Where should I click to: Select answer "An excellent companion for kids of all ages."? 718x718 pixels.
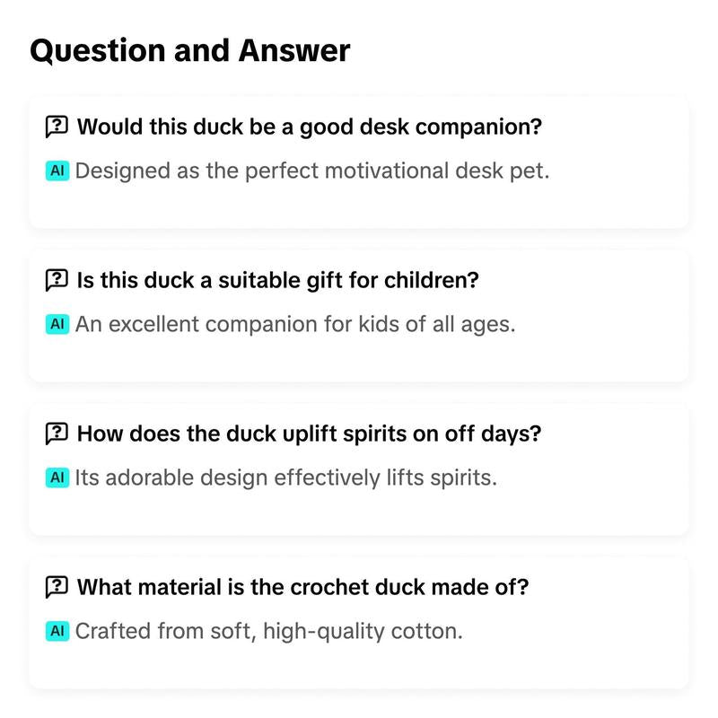tap(295, 324)
